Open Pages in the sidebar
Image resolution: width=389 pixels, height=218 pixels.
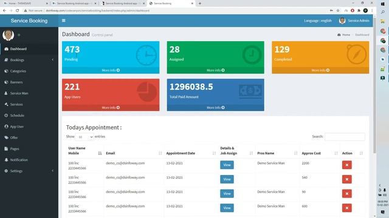[29, 149]
